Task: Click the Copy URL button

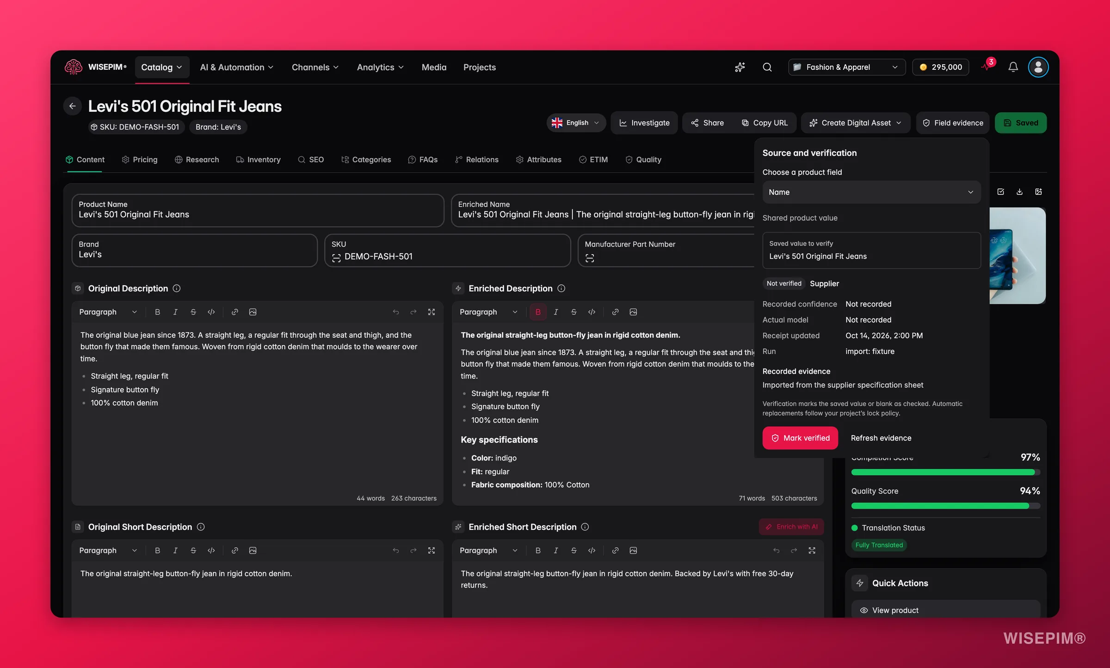Action: click(x=765, y=123)
